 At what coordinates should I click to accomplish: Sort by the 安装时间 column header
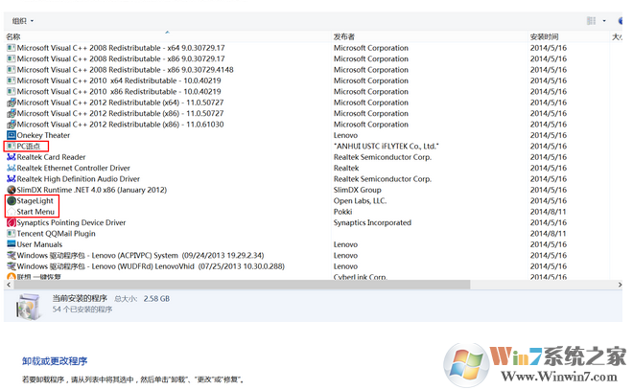[544, 36]
